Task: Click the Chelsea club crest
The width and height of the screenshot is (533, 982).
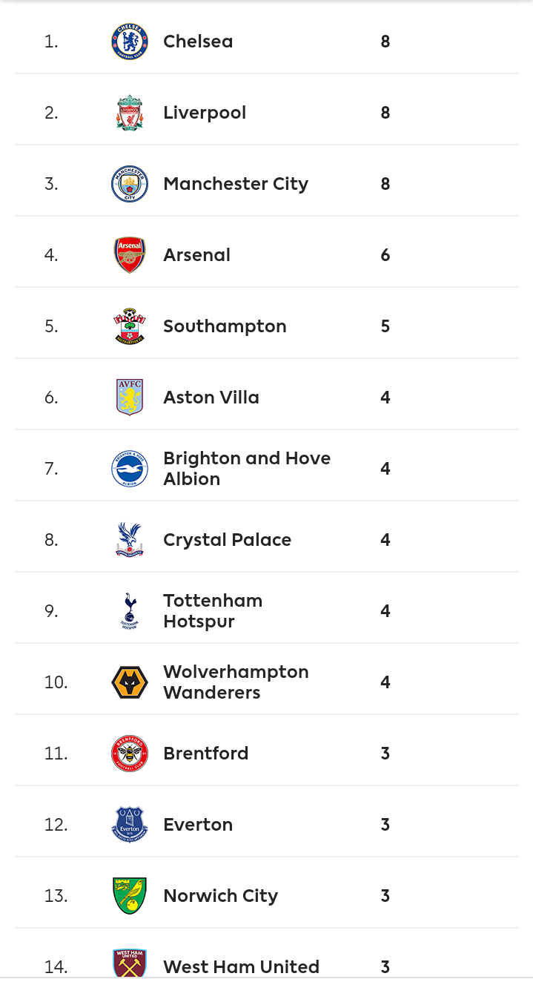Action: click(130, 42)
